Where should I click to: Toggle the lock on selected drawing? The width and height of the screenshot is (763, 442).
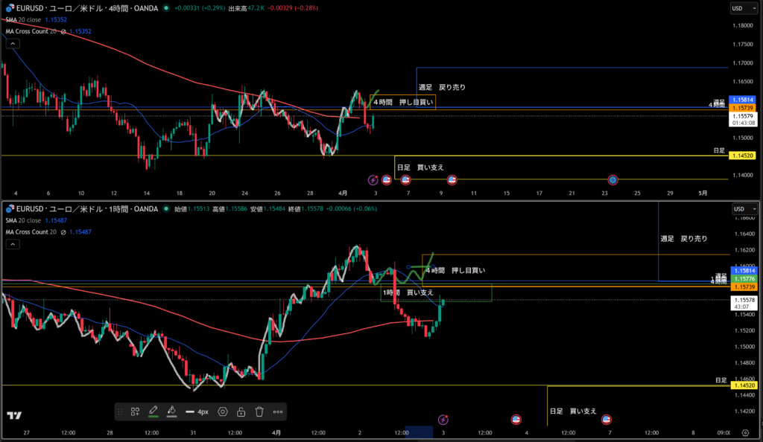241,411
